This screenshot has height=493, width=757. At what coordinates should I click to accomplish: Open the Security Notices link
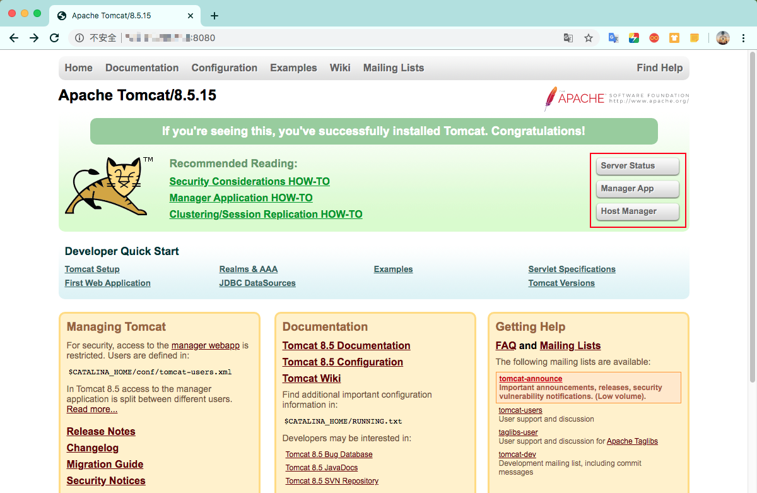(106, 481)
